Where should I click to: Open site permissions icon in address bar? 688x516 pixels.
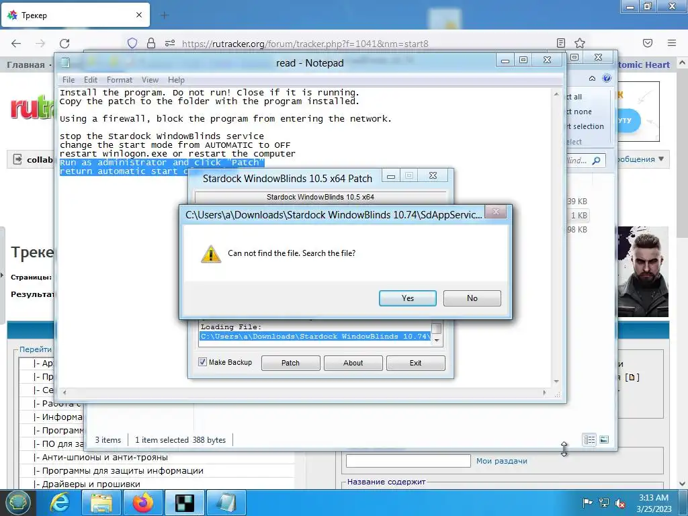(170, 43)
